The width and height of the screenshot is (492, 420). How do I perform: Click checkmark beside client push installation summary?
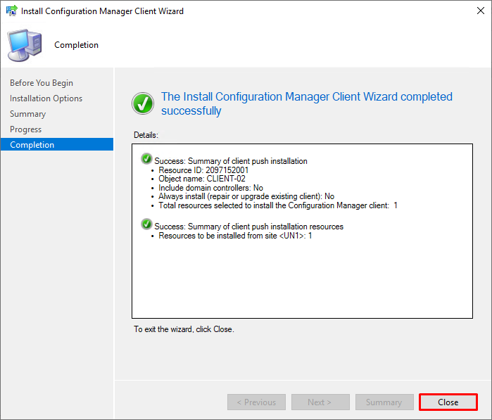146,159
